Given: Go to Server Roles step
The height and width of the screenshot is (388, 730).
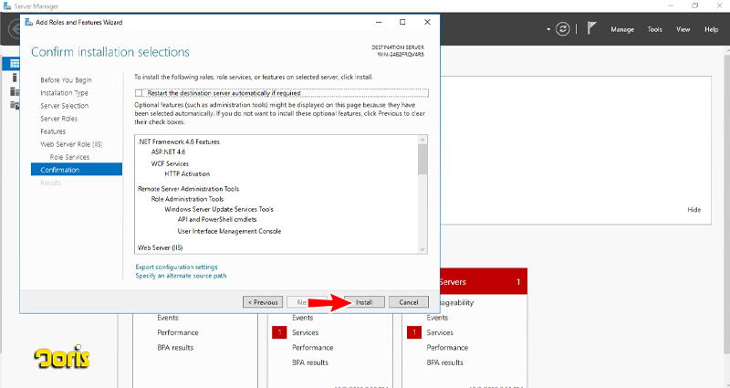Looking at the screenshot, I should (58, 119).
